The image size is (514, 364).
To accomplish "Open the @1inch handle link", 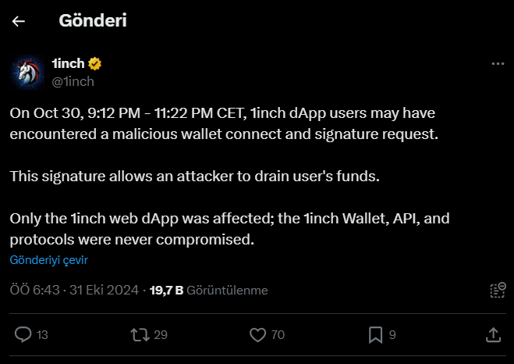I will 73,80.
